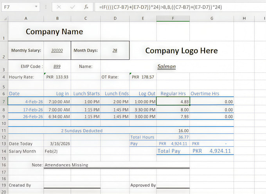266x194 pixels.
Task: Select column A header
Action: (26, 18)
